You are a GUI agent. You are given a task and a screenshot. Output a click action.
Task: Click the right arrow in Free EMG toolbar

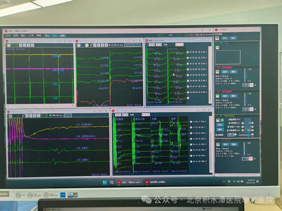[x=33, y=45]
